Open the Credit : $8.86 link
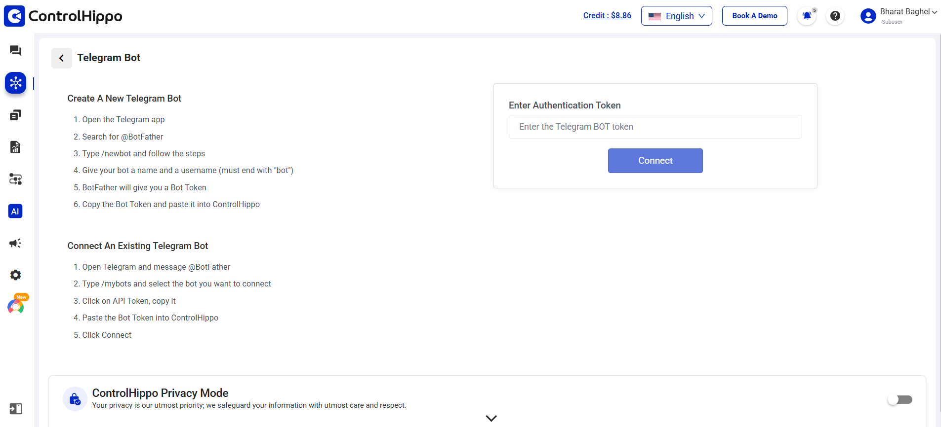This screenshot has width=941, height=427. [x=607, y=15]
